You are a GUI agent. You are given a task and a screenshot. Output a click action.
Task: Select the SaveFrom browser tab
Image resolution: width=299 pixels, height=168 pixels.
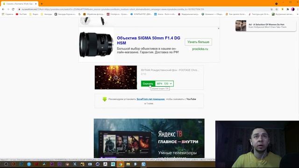tap(19, 4)
